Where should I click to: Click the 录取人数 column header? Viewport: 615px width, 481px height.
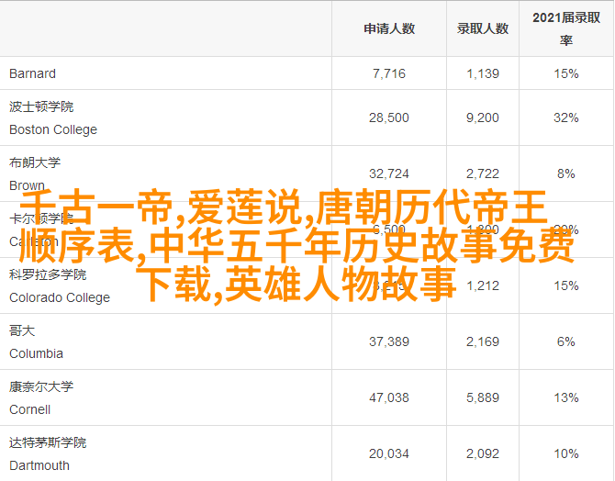pos(483,28)
